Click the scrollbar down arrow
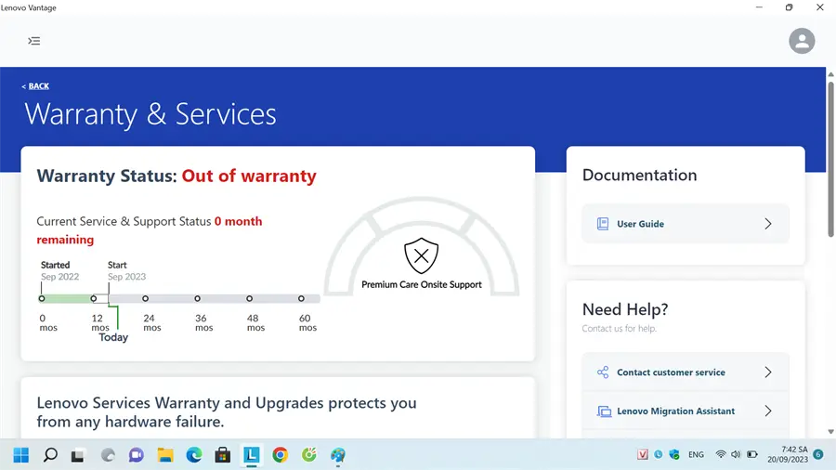Screen dimensions: 836x470 point(830,432)
